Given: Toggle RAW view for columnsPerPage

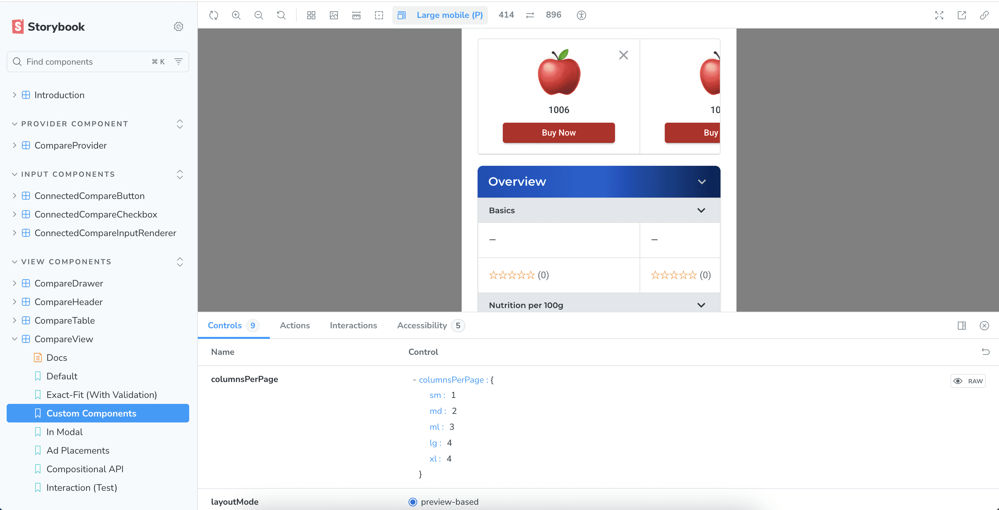Looking at the screenshot, I should tap(968, 381).
